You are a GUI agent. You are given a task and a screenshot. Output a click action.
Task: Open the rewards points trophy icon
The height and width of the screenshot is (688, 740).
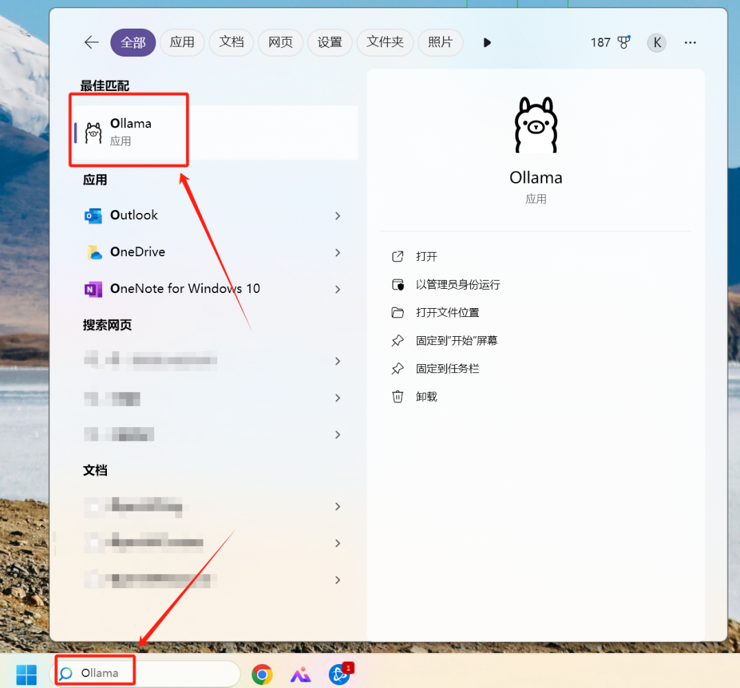click(x=624, y=42)
